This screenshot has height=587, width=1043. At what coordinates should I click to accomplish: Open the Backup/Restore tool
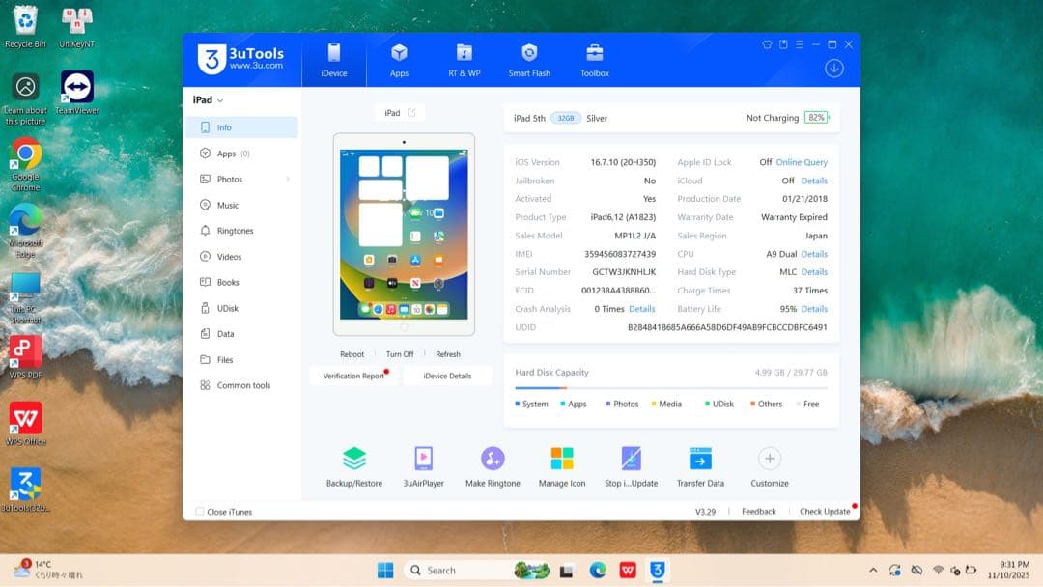tap(353, 459)
